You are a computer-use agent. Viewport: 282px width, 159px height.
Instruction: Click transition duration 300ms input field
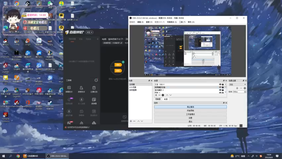(x=238, y=92)
